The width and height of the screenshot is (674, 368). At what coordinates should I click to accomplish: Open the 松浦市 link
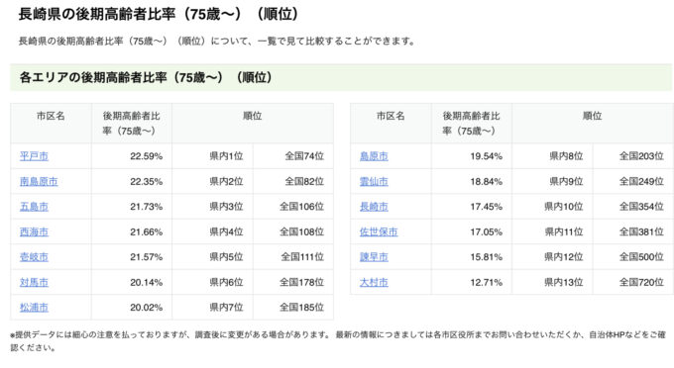tap(34, 308)
